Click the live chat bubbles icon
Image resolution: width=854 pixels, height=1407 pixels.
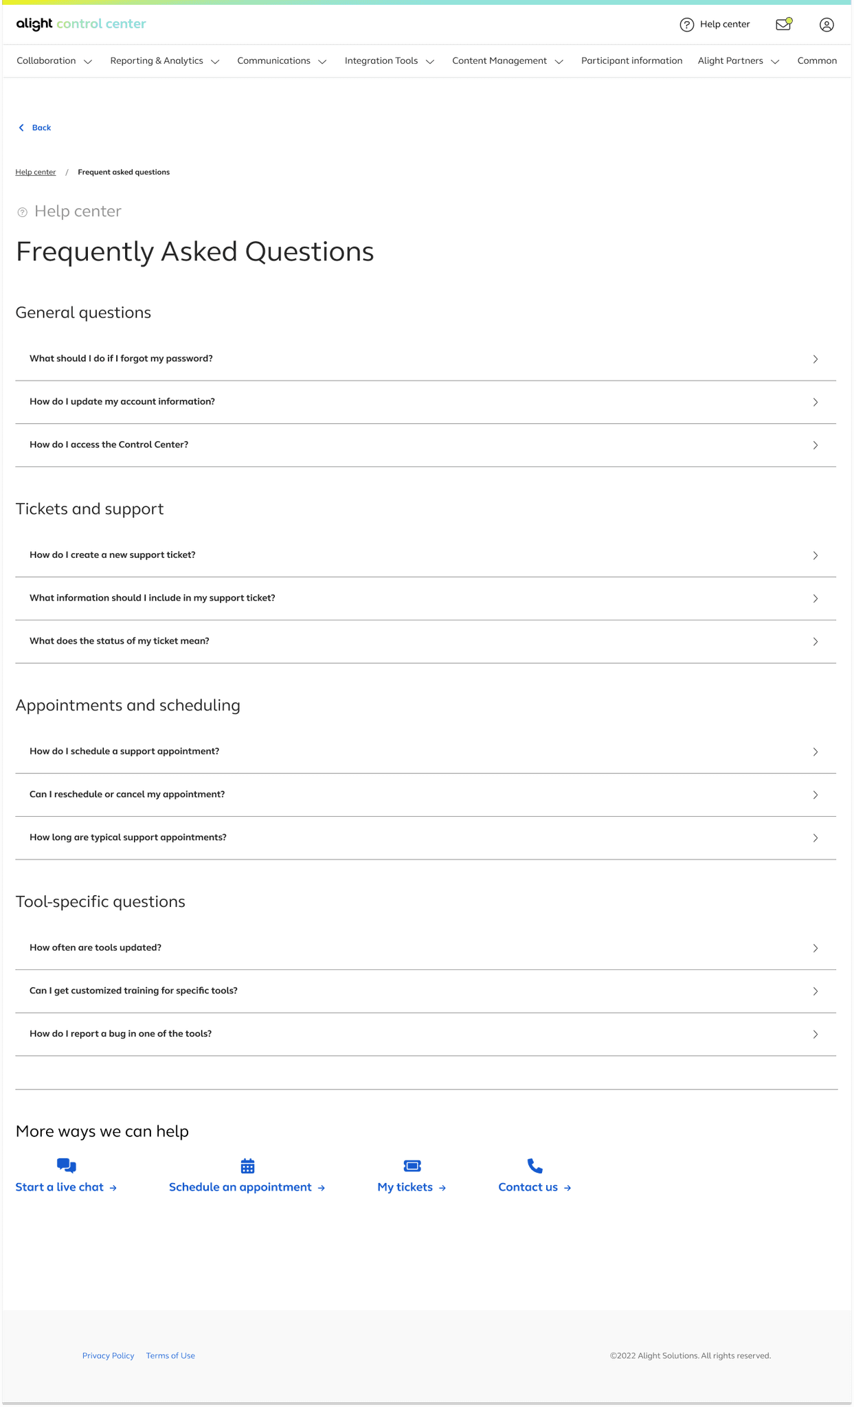click(67, 1165)
